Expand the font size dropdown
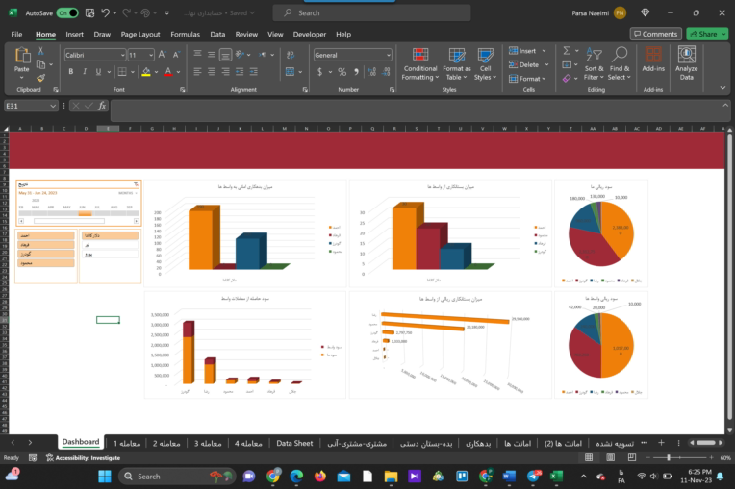Screen dimensions: 735x489 coord(150,55)
